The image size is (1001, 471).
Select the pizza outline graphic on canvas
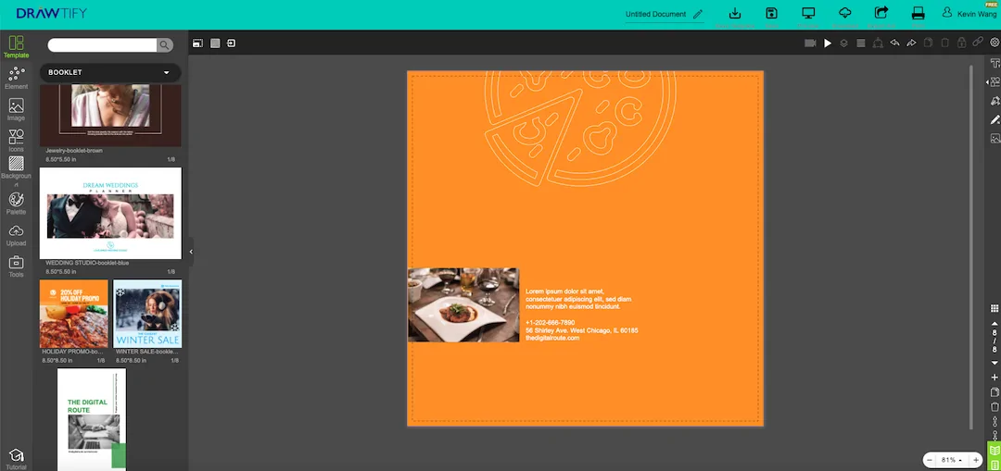(x=579, y=128)
